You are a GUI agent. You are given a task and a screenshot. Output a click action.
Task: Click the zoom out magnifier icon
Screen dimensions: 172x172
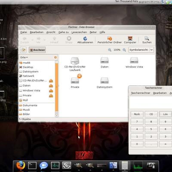(x=110, y=50)
